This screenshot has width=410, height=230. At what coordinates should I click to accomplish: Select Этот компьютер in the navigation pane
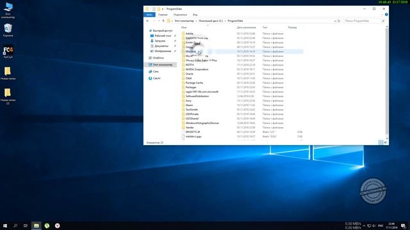(x=161, y=65)
